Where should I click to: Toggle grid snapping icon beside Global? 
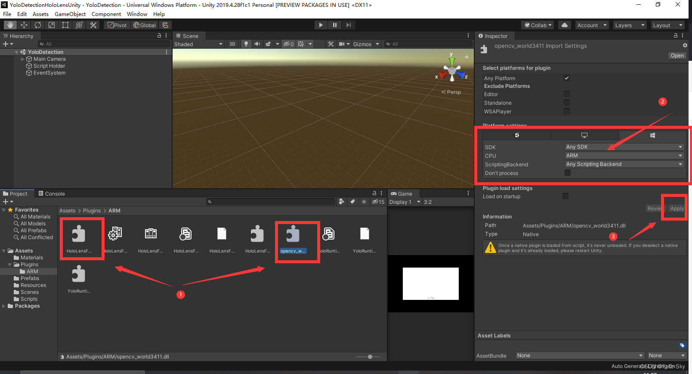click(165, 25)
